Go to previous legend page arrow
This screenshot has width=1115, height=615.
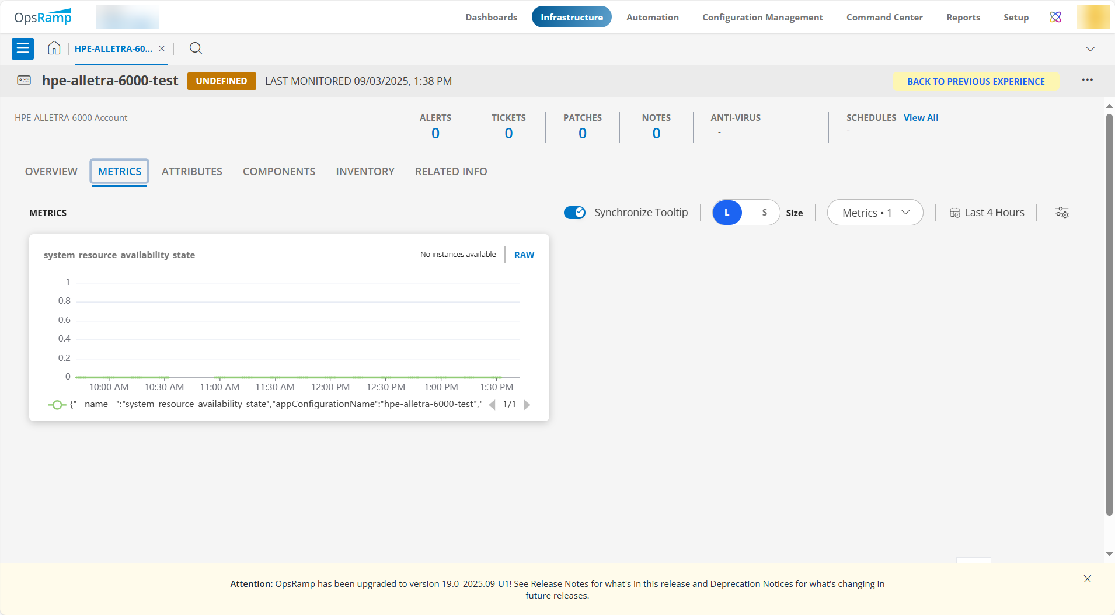(x=492, y=405)
